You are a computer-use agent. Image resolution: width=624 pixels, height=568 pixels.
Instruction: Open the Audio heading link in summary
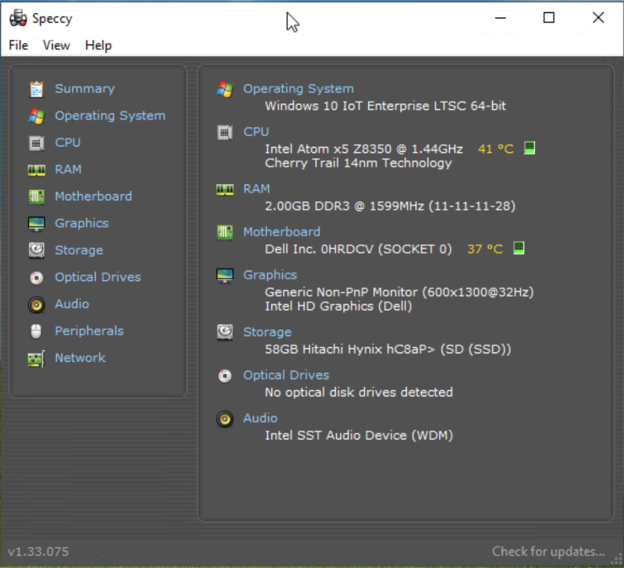260,418
